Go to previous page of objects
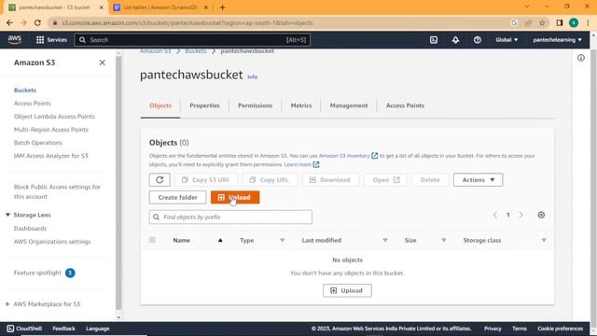This screenshot has height=336, width=597. (495, 215)
